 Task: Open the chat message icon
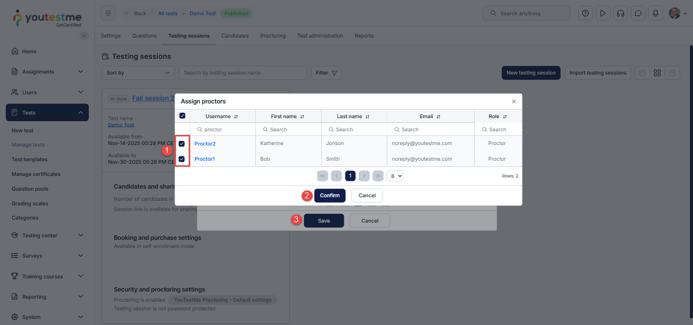pyautogui.click(x=638, y=13)
